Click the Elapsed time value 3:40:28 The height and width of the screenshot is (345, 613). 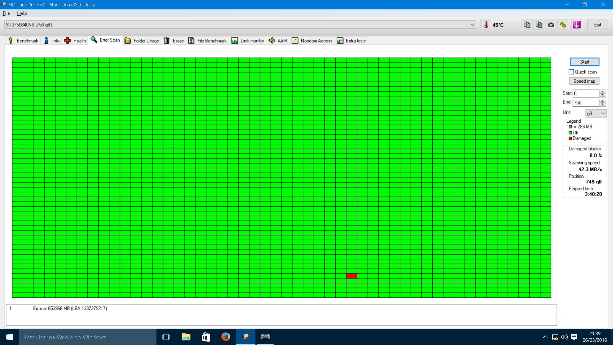593,194
